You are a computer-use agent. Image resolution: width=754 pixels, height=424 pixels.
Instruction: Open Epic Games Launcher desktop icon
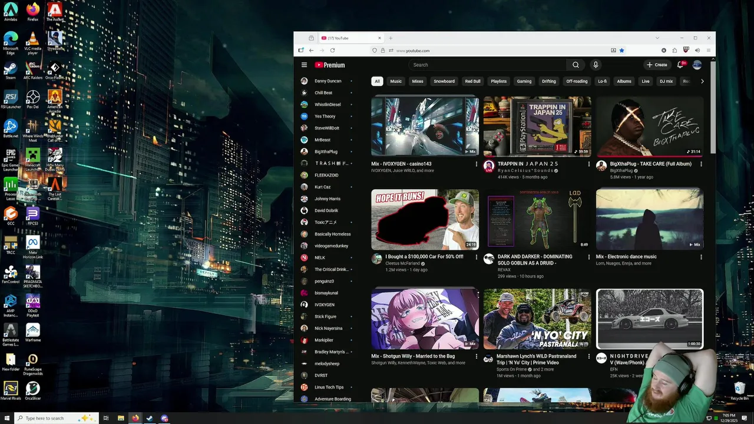pyautogui.click(x=11, y=159)
